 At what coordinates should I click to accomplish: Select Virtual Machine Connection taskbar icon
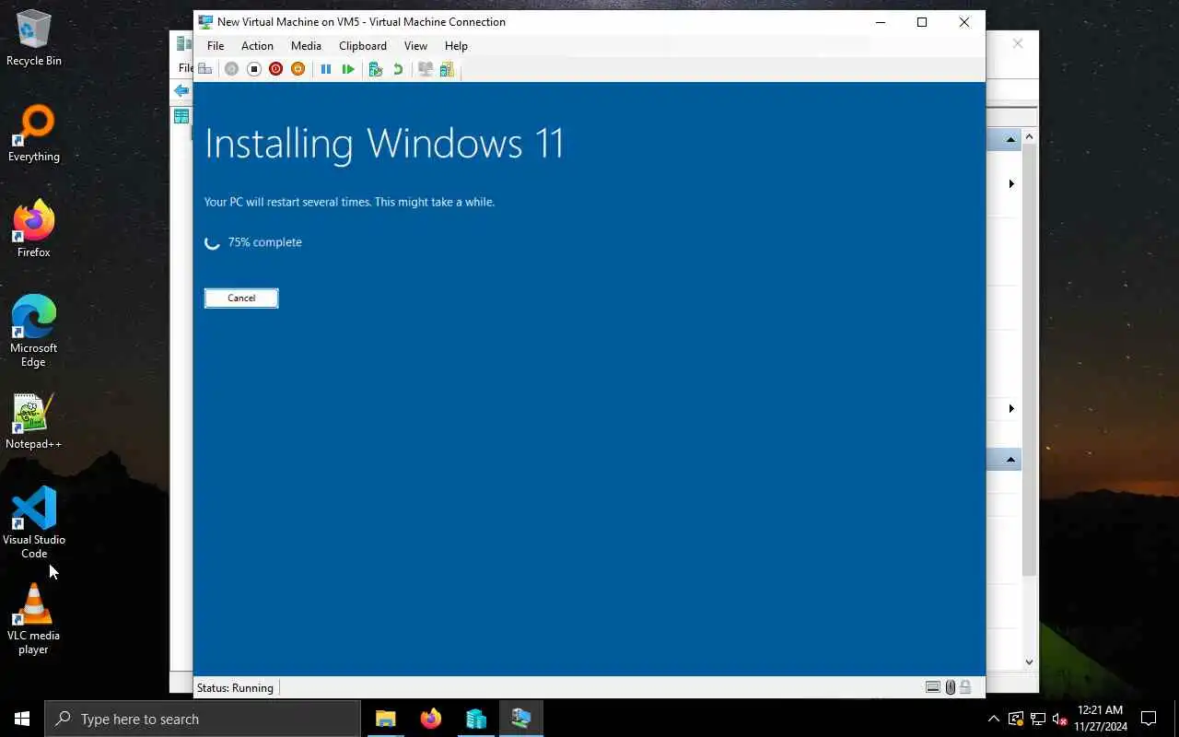520,719
